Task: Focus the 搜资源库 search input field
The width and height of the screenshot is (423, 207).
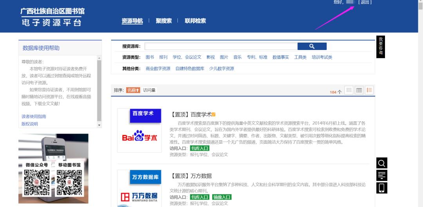Action: pos(221,46)
